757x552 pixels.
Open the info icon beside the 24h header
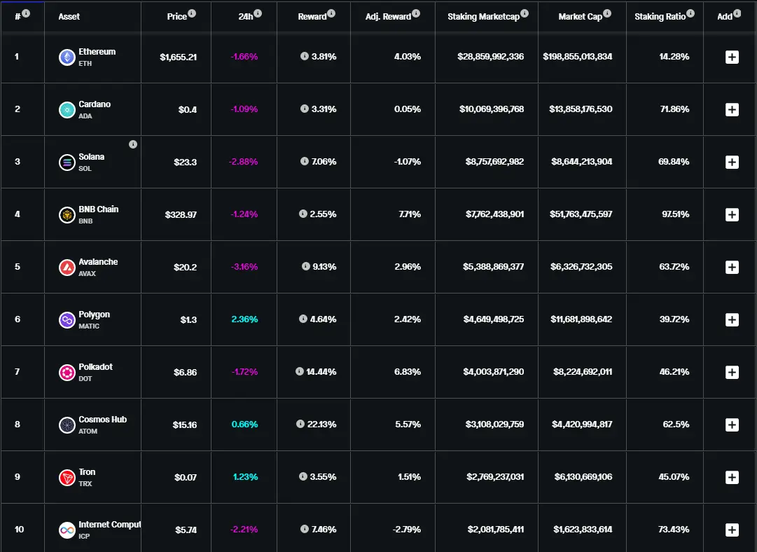coord(258,13)
